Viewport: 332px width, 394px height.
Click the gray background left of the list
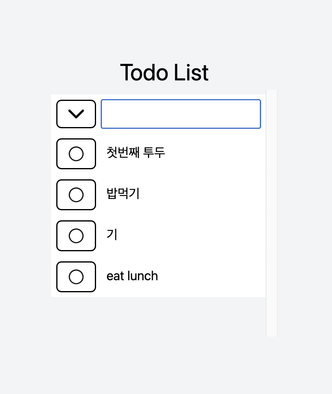[25, 196]
